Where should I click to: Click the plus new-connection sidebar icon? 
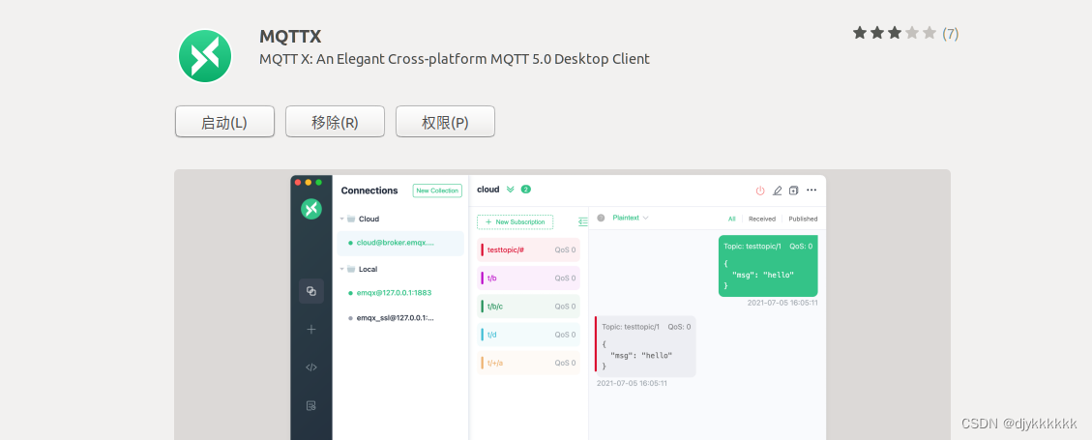pyautogui.click(x=311, y=330)
